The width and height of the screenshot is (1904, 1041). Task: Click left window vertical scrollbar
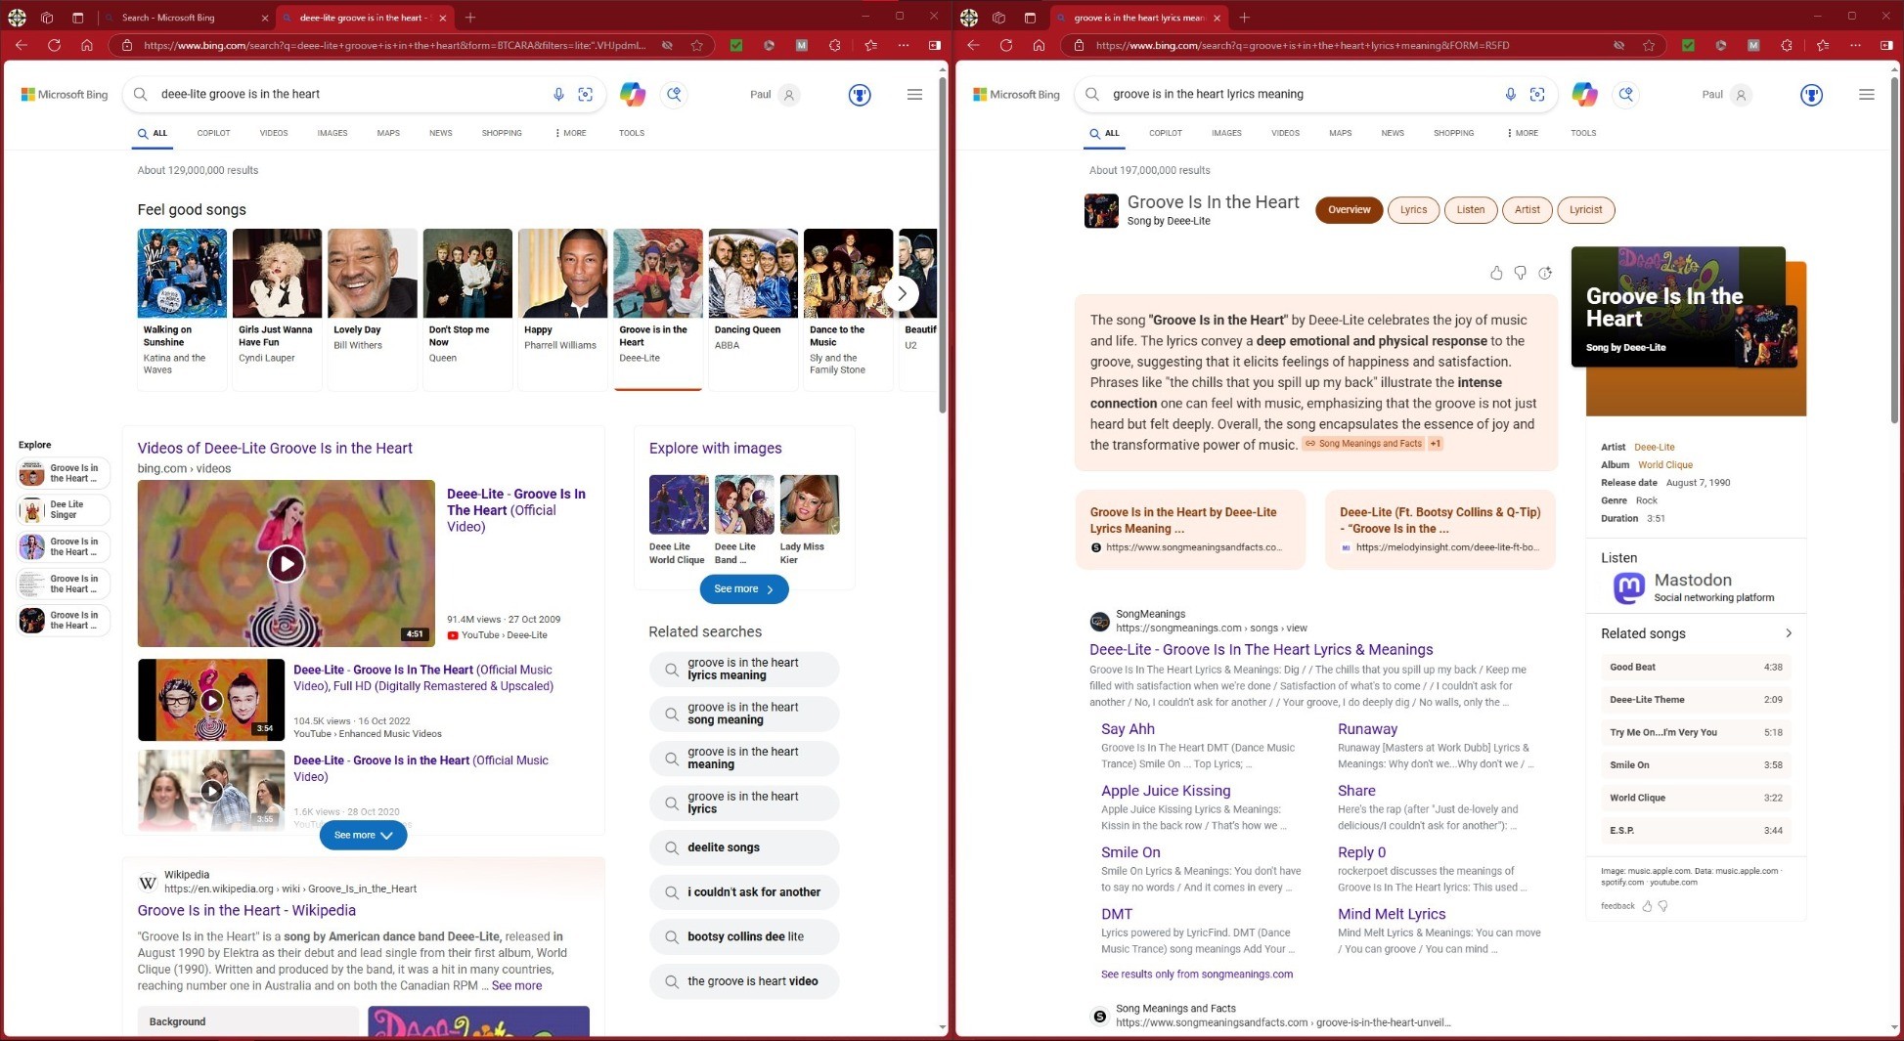(x=943, y=244)
